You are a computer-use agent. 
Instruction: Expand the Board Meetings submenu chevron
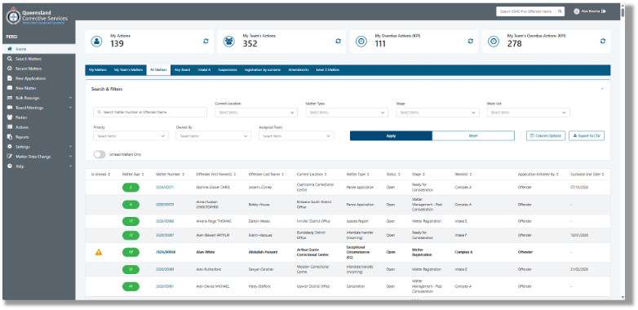70,108
